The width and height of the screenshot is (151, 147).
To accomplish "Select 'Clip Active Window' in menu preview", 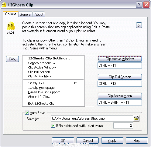I will coord(42,67).
